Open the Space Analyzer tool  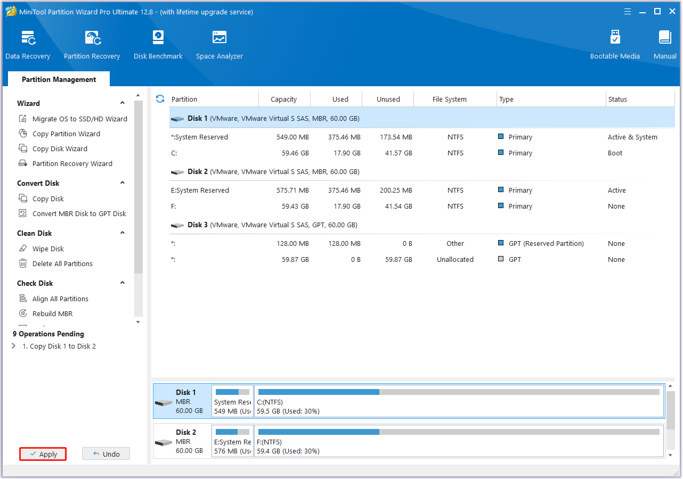[x=219, y=45]
